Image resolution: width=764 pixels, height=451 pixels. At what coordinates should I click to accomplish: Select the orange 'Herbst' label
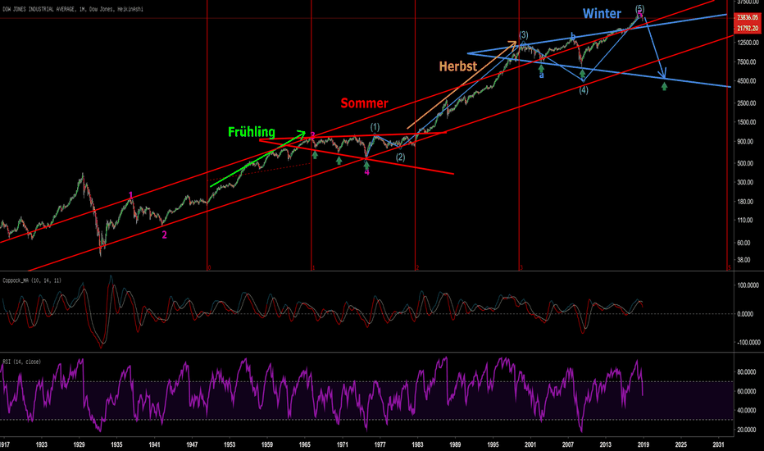point(458,66)
